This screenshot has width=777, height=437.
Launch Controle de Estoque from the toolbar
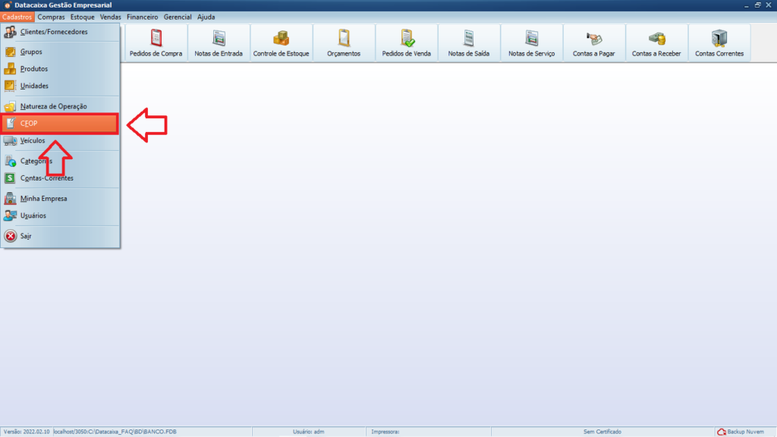pos(281,43)
